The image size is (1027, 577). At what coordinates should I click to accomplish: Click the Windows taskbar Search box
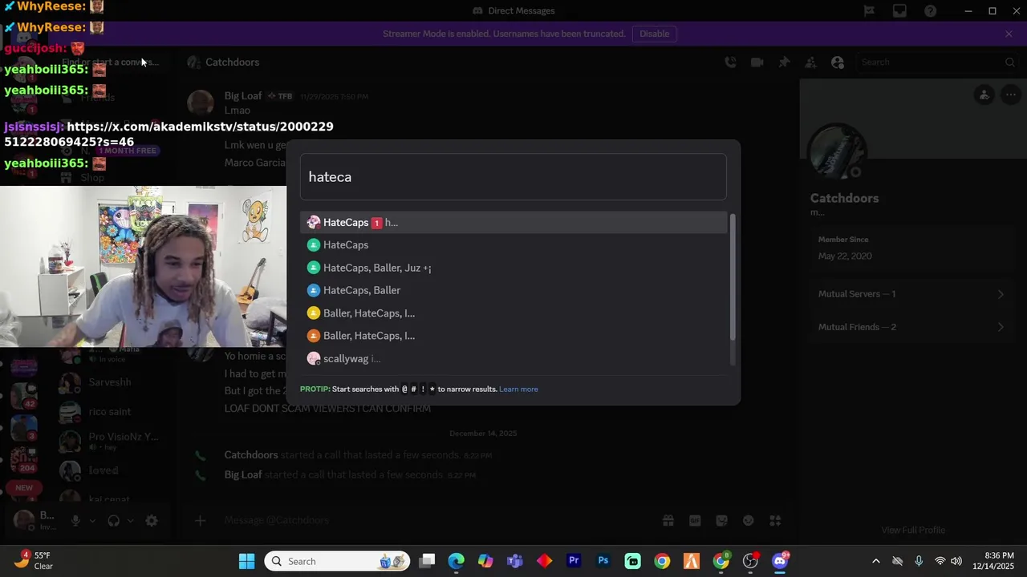338,561
